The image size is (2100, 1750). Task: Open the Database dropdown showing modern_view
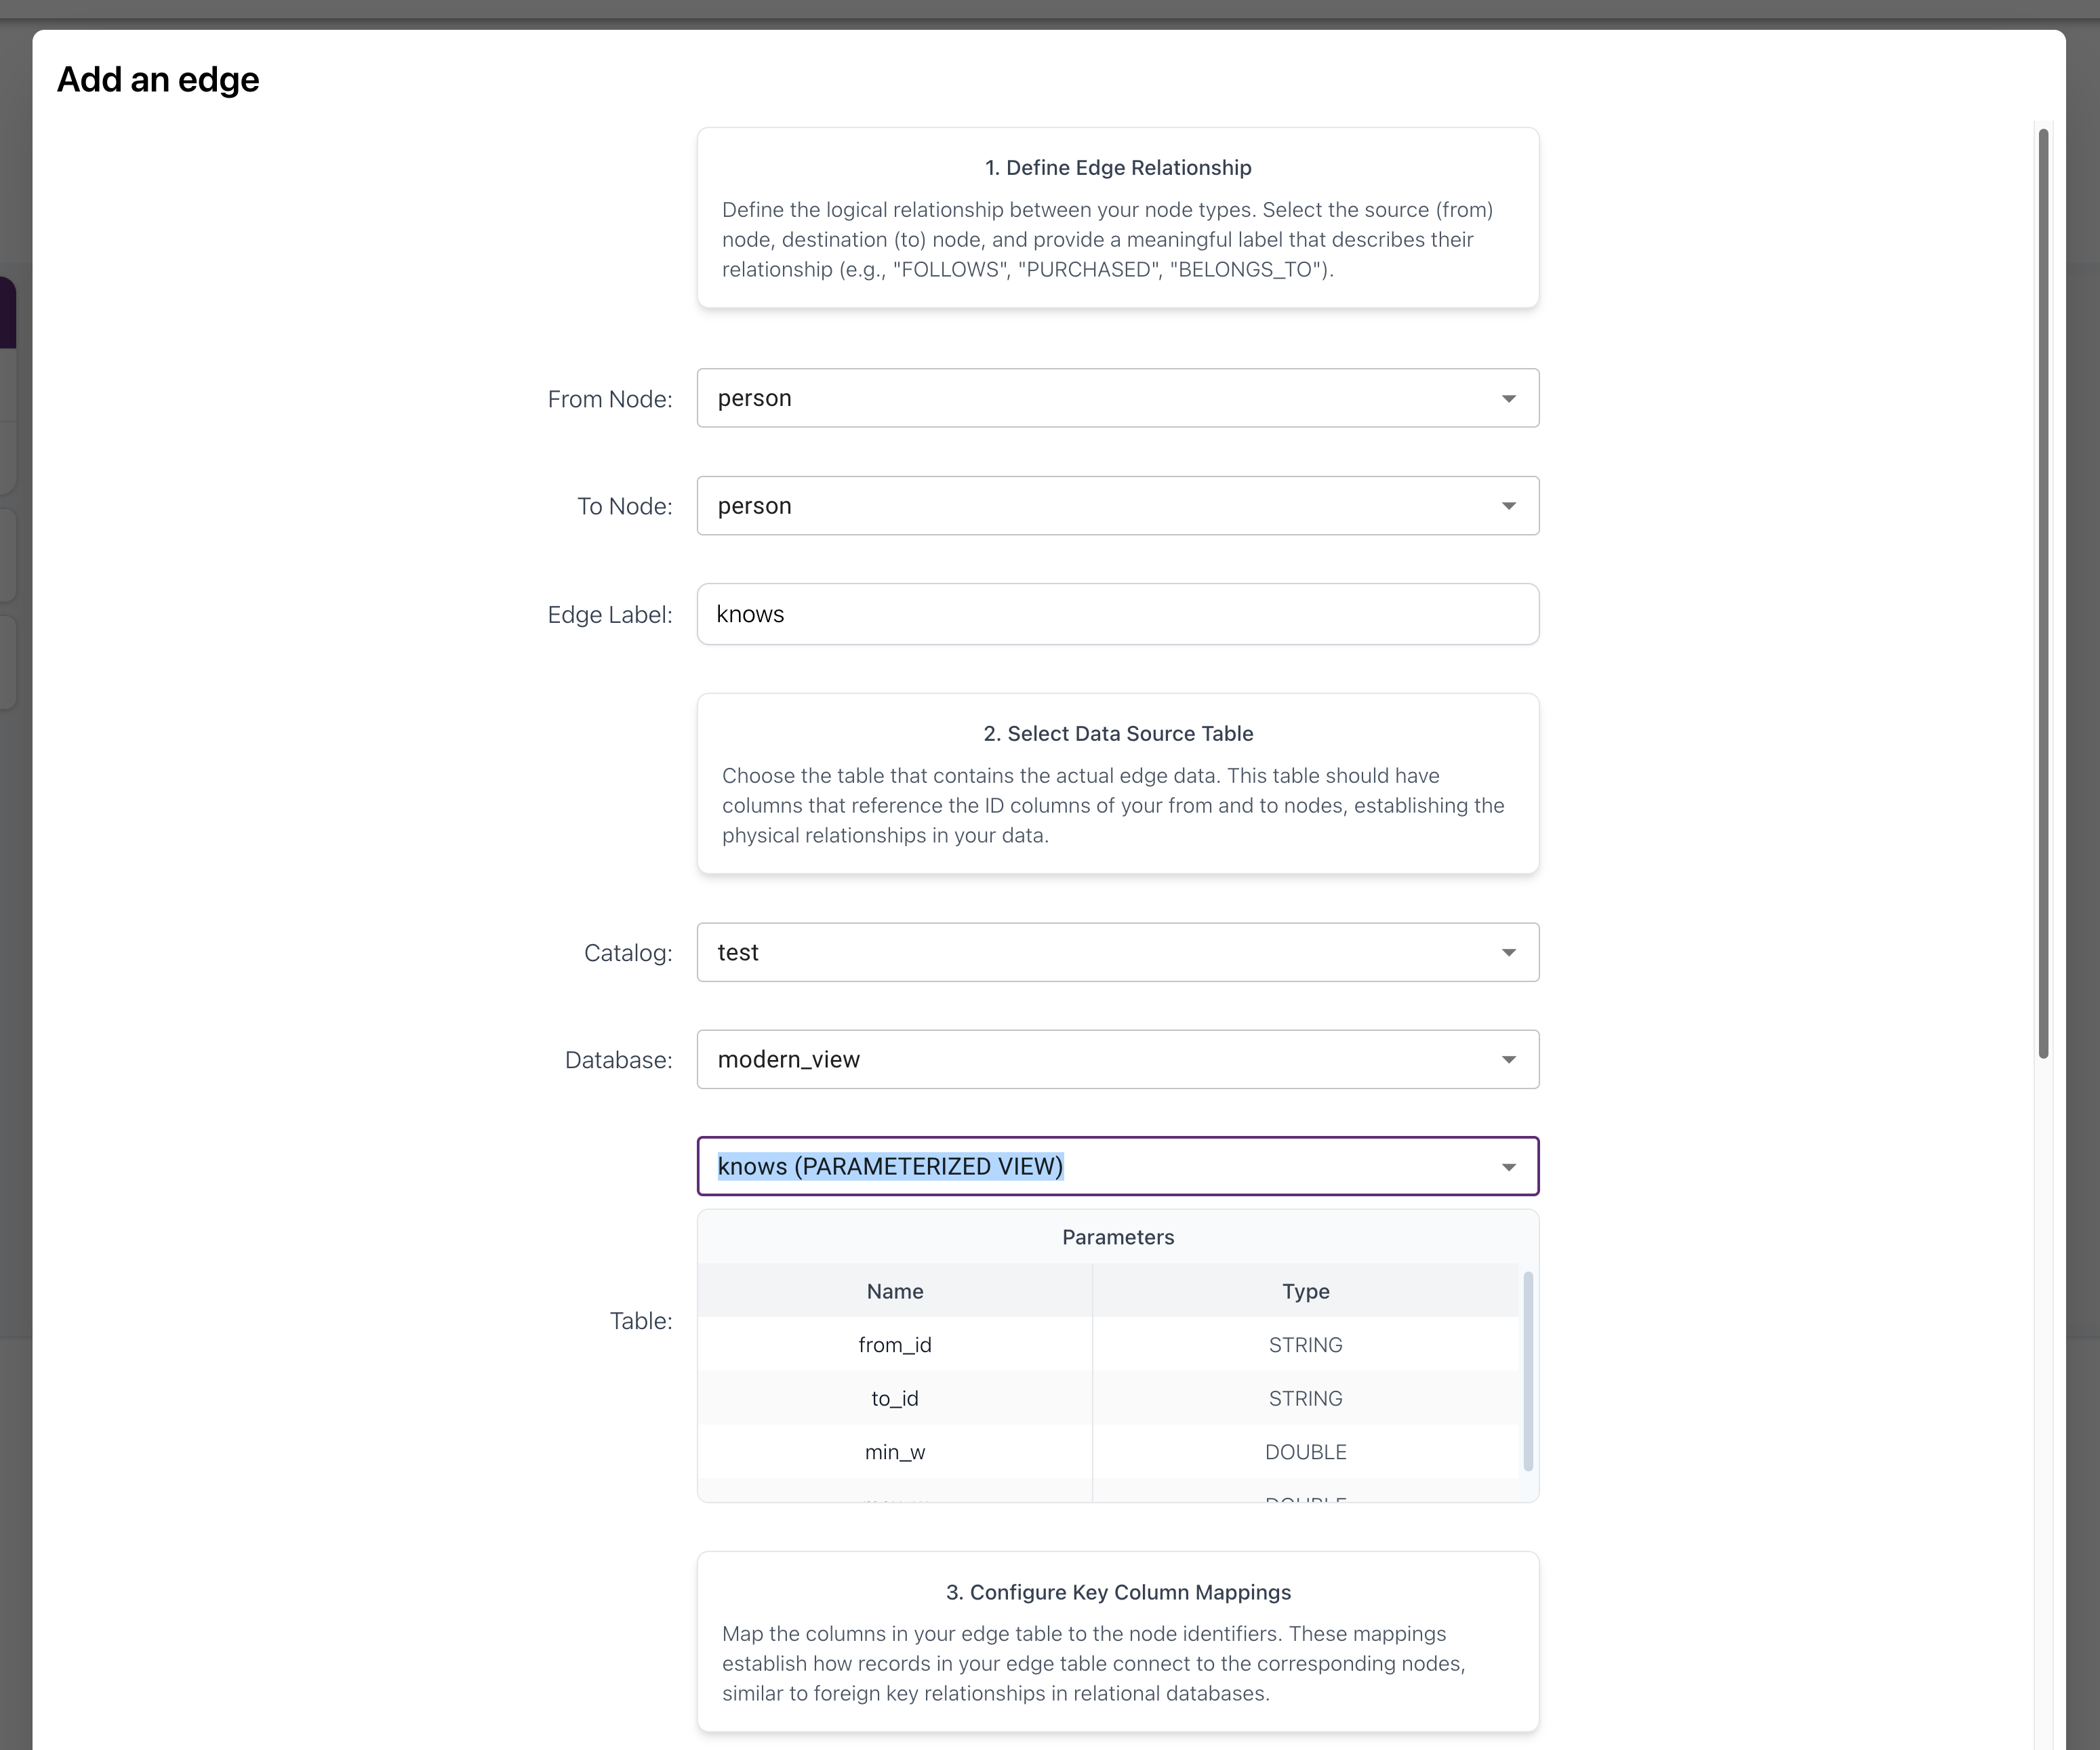[x=1117, y=1059]
